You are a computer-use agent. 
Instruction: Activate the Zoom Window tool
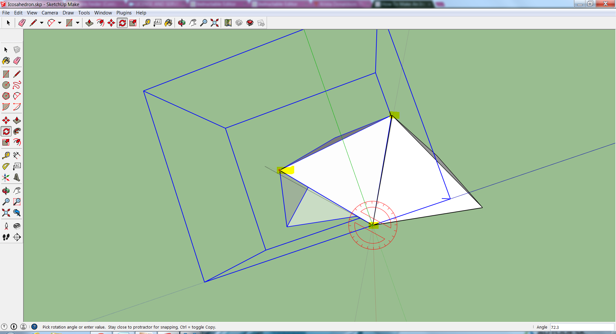pos(17,202)
